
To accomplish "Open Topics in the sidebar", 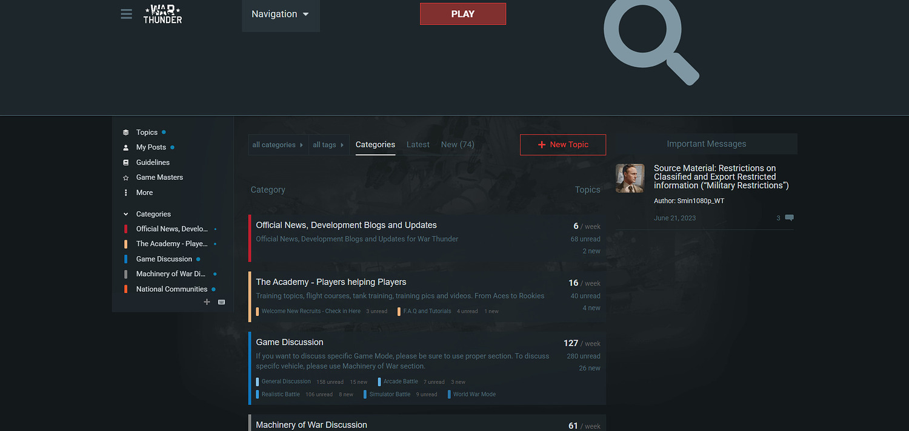I will tap(147, 133).
